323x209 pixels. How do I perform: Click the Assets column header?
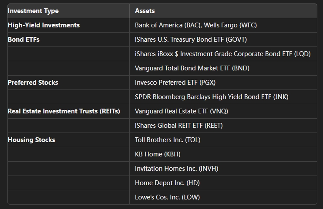[x=145, y=11]
